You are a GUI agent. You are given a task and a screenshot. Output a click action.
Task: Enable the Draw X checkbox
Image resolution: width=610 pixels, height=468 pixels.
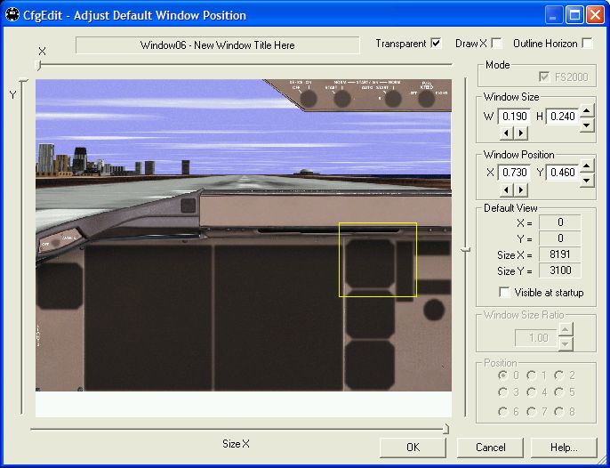(496, 44)
